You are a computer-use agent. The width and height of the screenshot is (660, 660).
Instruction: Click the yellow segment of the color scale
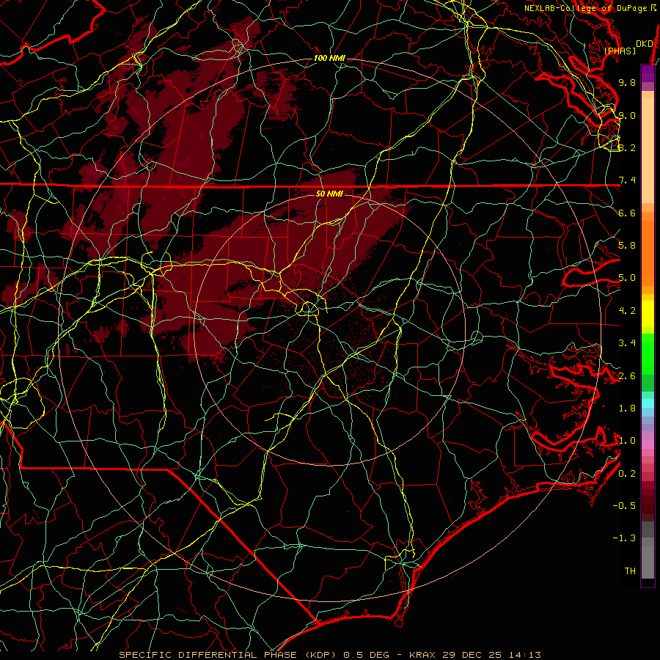[x=648, y=314]
